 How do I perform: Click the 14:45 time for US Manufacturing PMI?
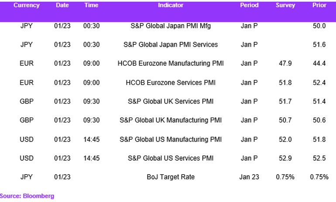(91, 140)
